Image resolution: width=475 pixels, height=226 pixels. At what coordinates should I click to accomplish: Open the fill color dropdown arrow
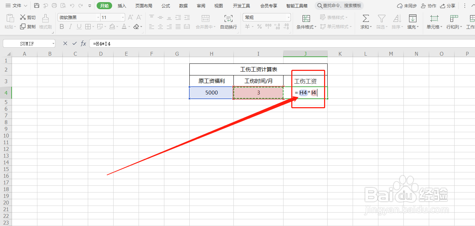point(117,27)
